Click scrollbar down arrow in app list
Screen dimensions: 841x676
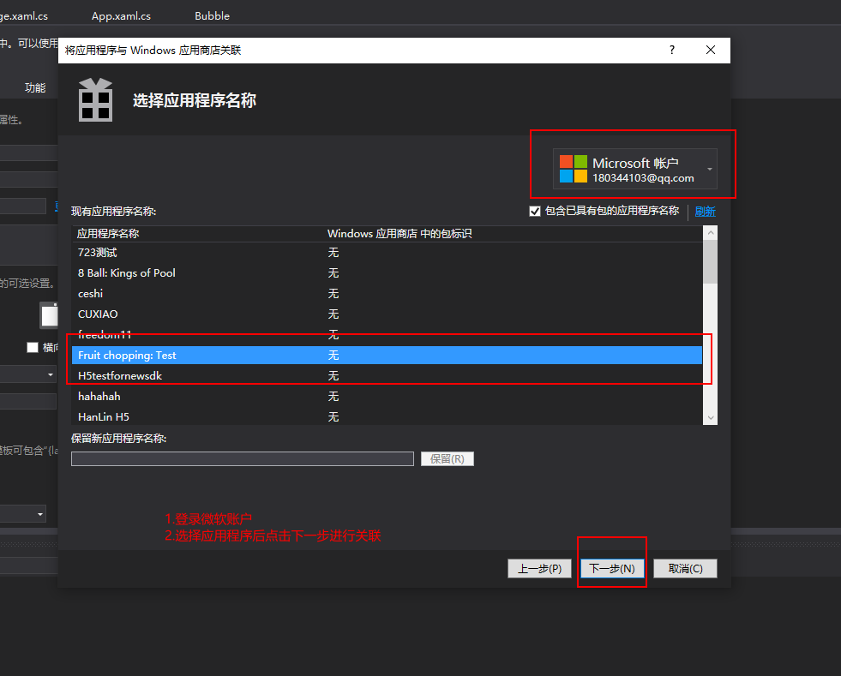(710, 416)
